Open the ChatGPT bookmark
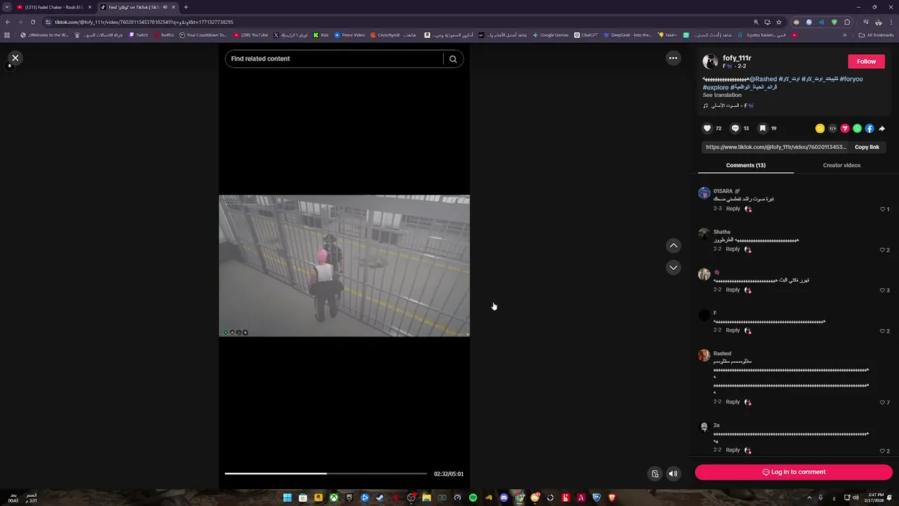Viewport: 899px width, 506px height. [x=586, y=35]
